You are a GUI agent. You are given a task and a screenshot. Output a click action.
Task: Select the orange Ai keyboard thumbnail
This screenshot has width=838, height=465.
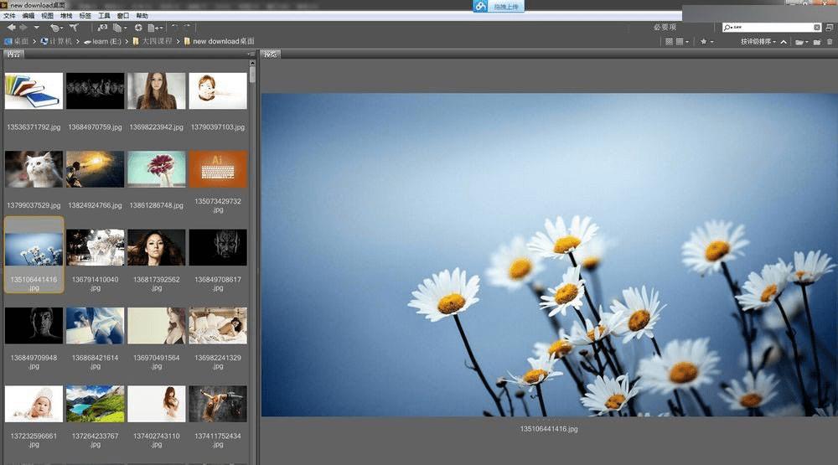point(218,169)
